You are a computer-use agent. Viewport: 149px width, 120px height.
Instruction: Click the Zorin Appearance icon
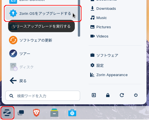pyautogui.click(x=92, y=75)
